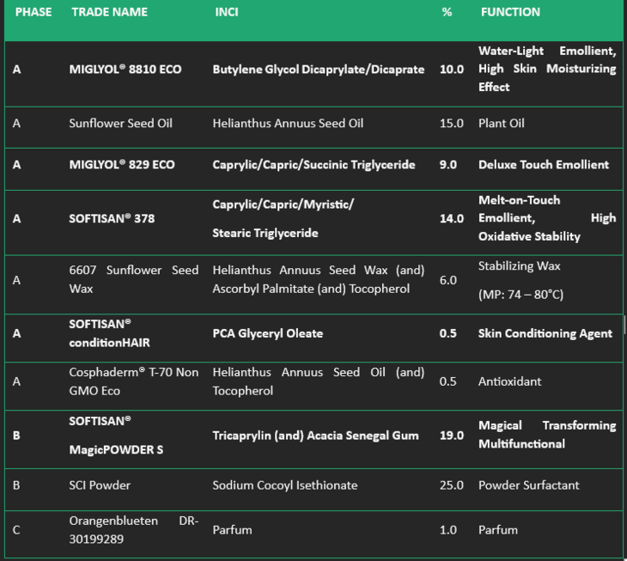This screenshot has height=561, width=627.
Task: Select SOFTISAN 378 trade name cell
Action: 112,218
